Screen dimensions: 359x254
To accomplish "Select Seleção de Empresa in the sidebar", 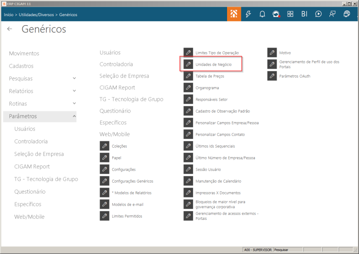I will pos(39,154).
